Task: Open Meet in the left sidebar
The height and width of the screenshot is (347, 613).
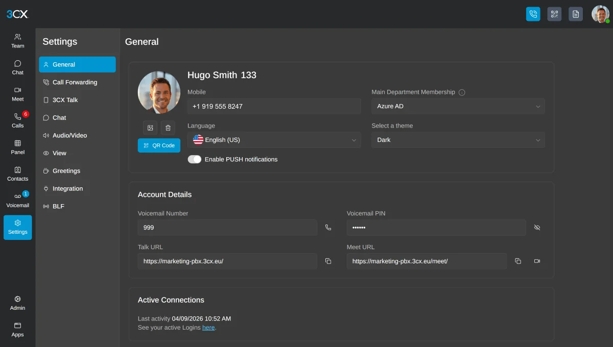Action: coord(18,94)
